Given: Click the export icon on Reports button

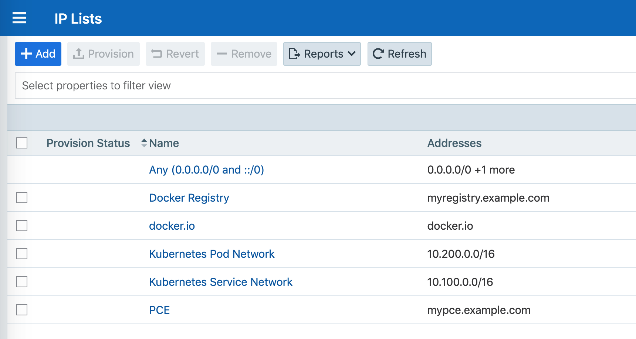Looking at the screenshot, I should 294,54.
